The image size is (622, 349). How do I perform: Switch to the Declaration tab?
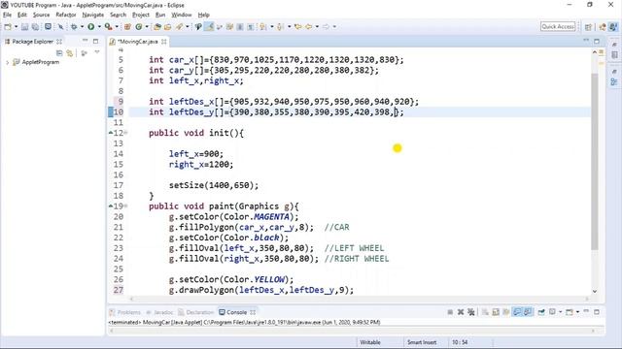[196, 312]
